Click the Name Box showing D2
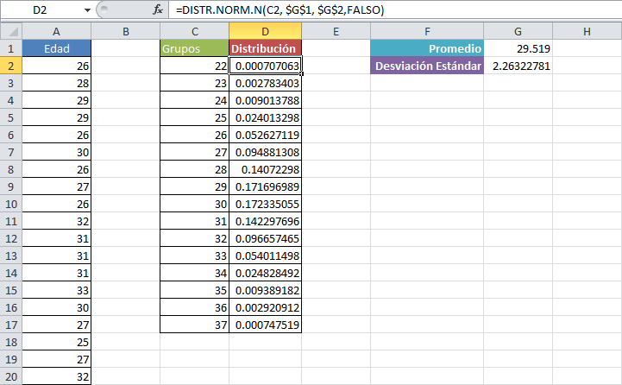The height and width of the screenshot is (385, 622). coord(41,10)
